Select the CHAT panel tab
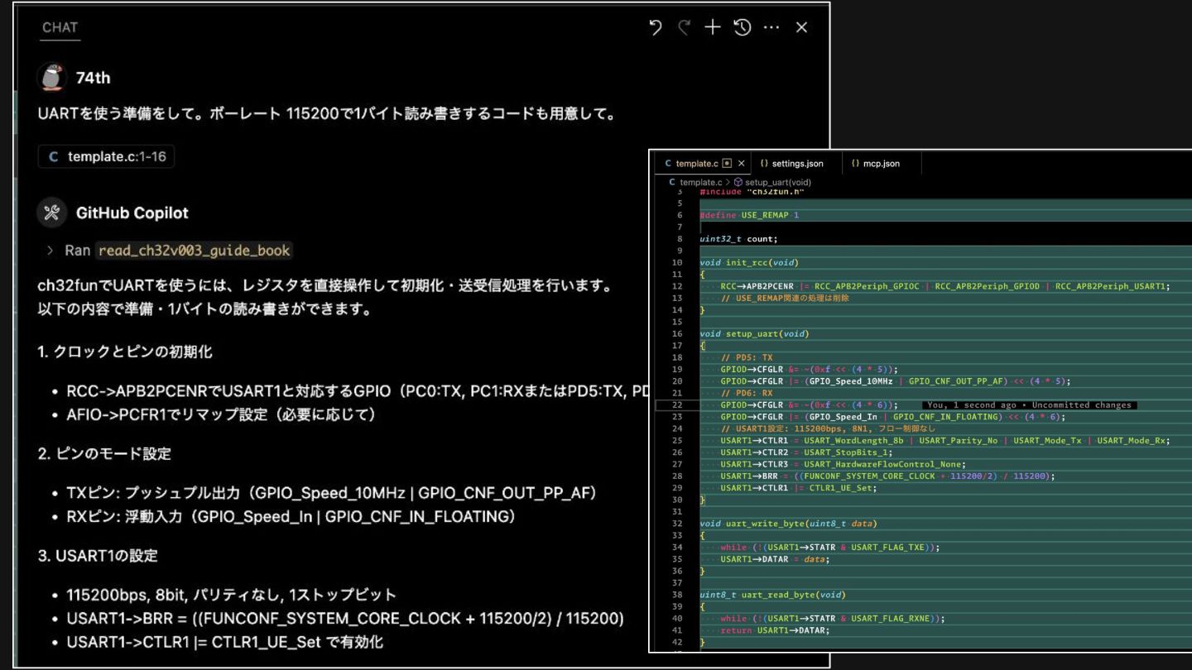The image size is (1192, 670). tap(60, 27)
